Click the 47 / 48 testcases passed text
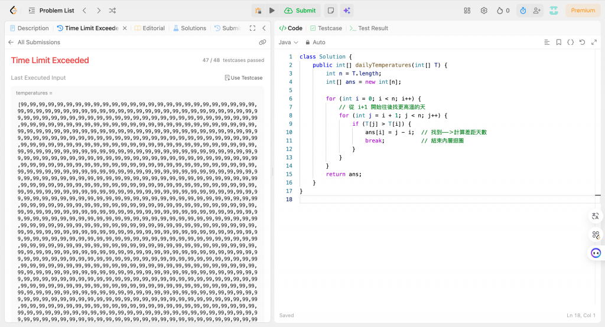The width and height of the screenshot is (605, 327). tap(233, 60)
